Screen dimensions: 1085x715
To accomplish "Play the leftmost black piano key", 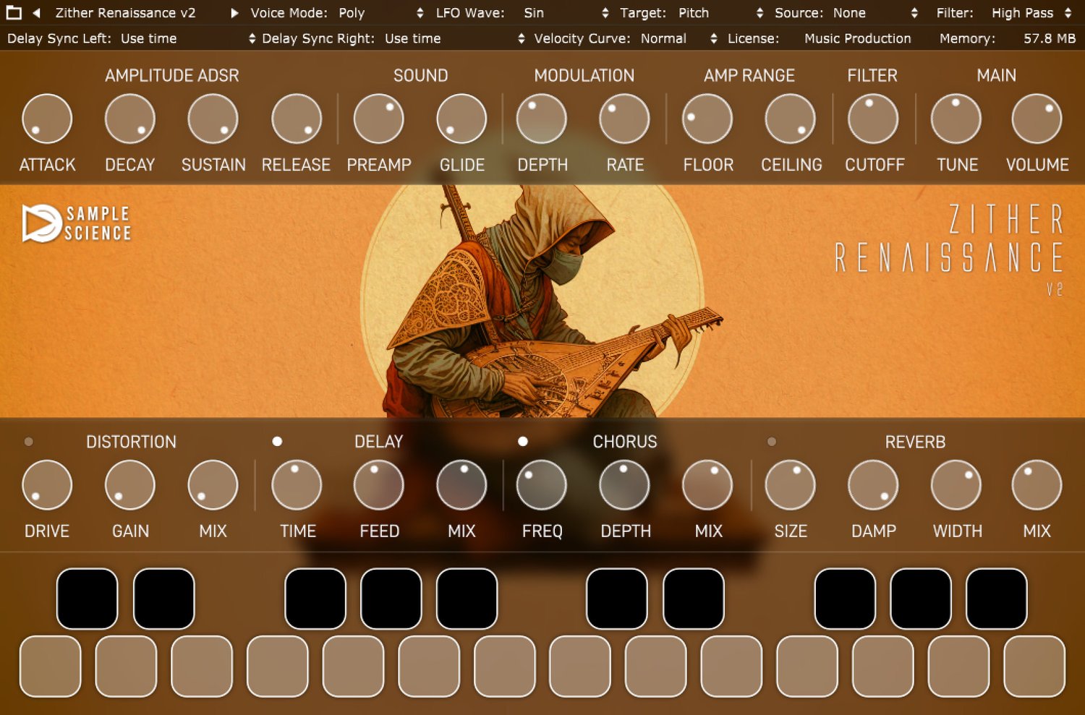I will click(88, 599).
